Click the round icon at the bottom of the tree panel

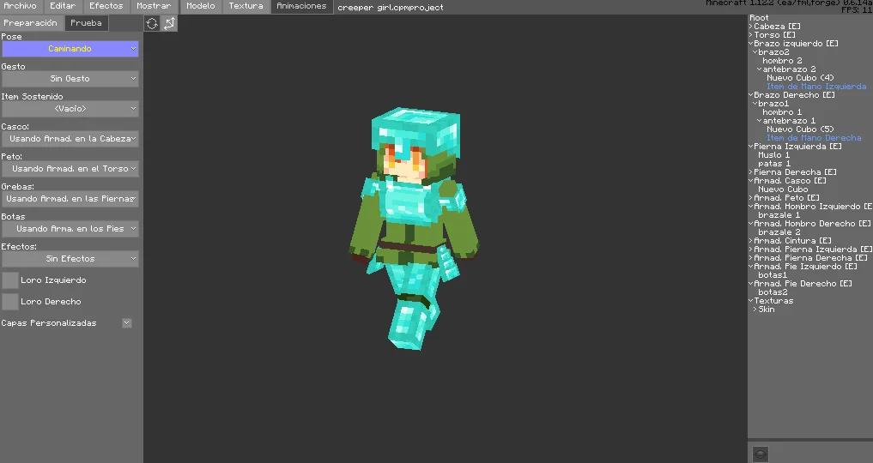click(x=760, y=454)
